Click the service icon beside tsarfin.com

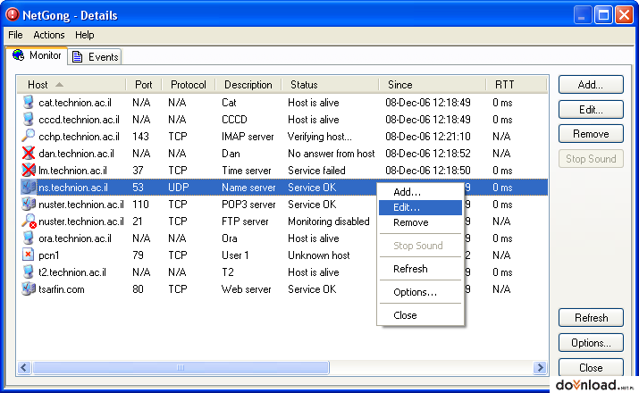click(x=28, y=289)
